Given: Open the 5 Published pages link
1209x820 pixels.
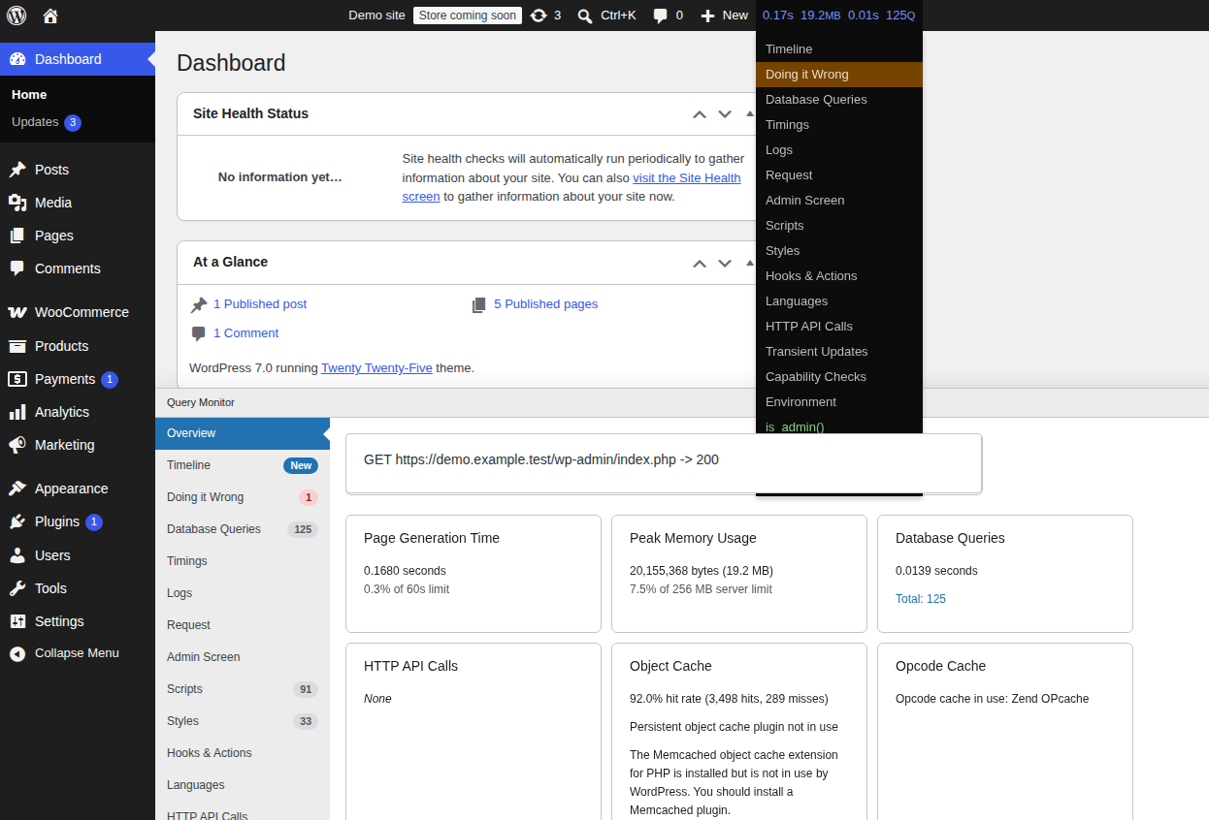Looking at the screenshot, I should click(545, 304).
